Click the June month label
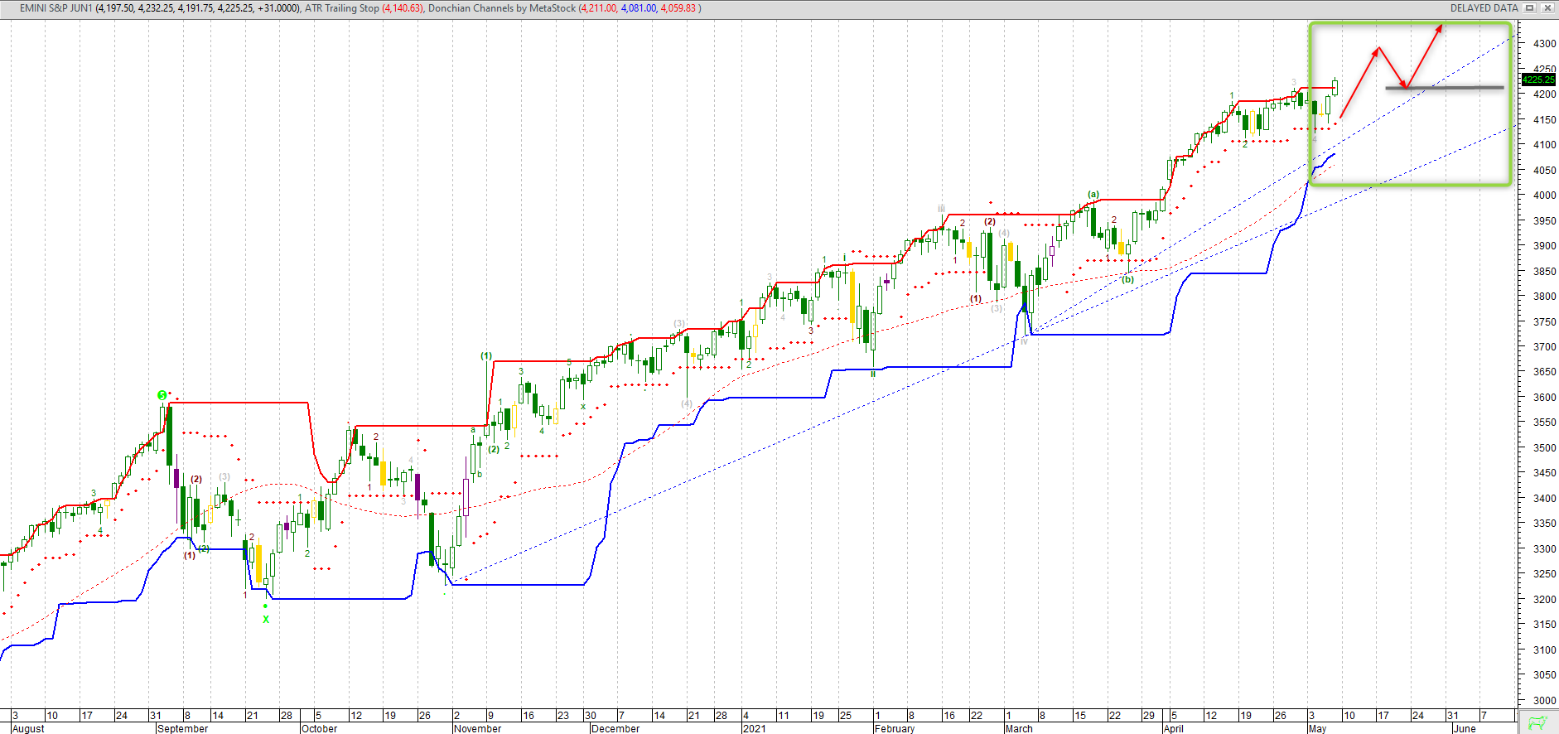 (x=1465, y=729)
